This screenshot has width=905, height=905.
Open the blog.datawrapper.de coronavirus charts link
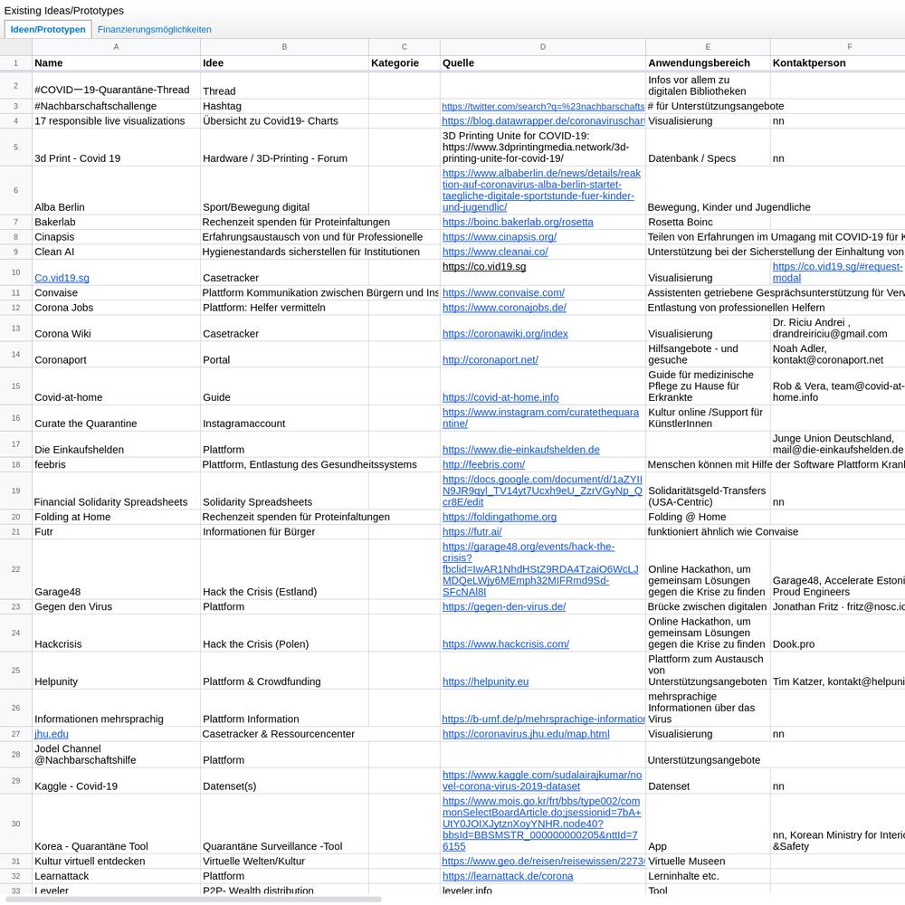(x=542, y=121)
